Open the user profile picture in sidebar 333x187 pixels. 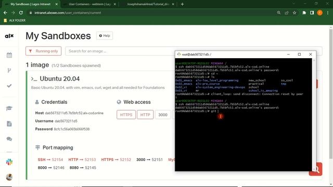coord(9,177)
